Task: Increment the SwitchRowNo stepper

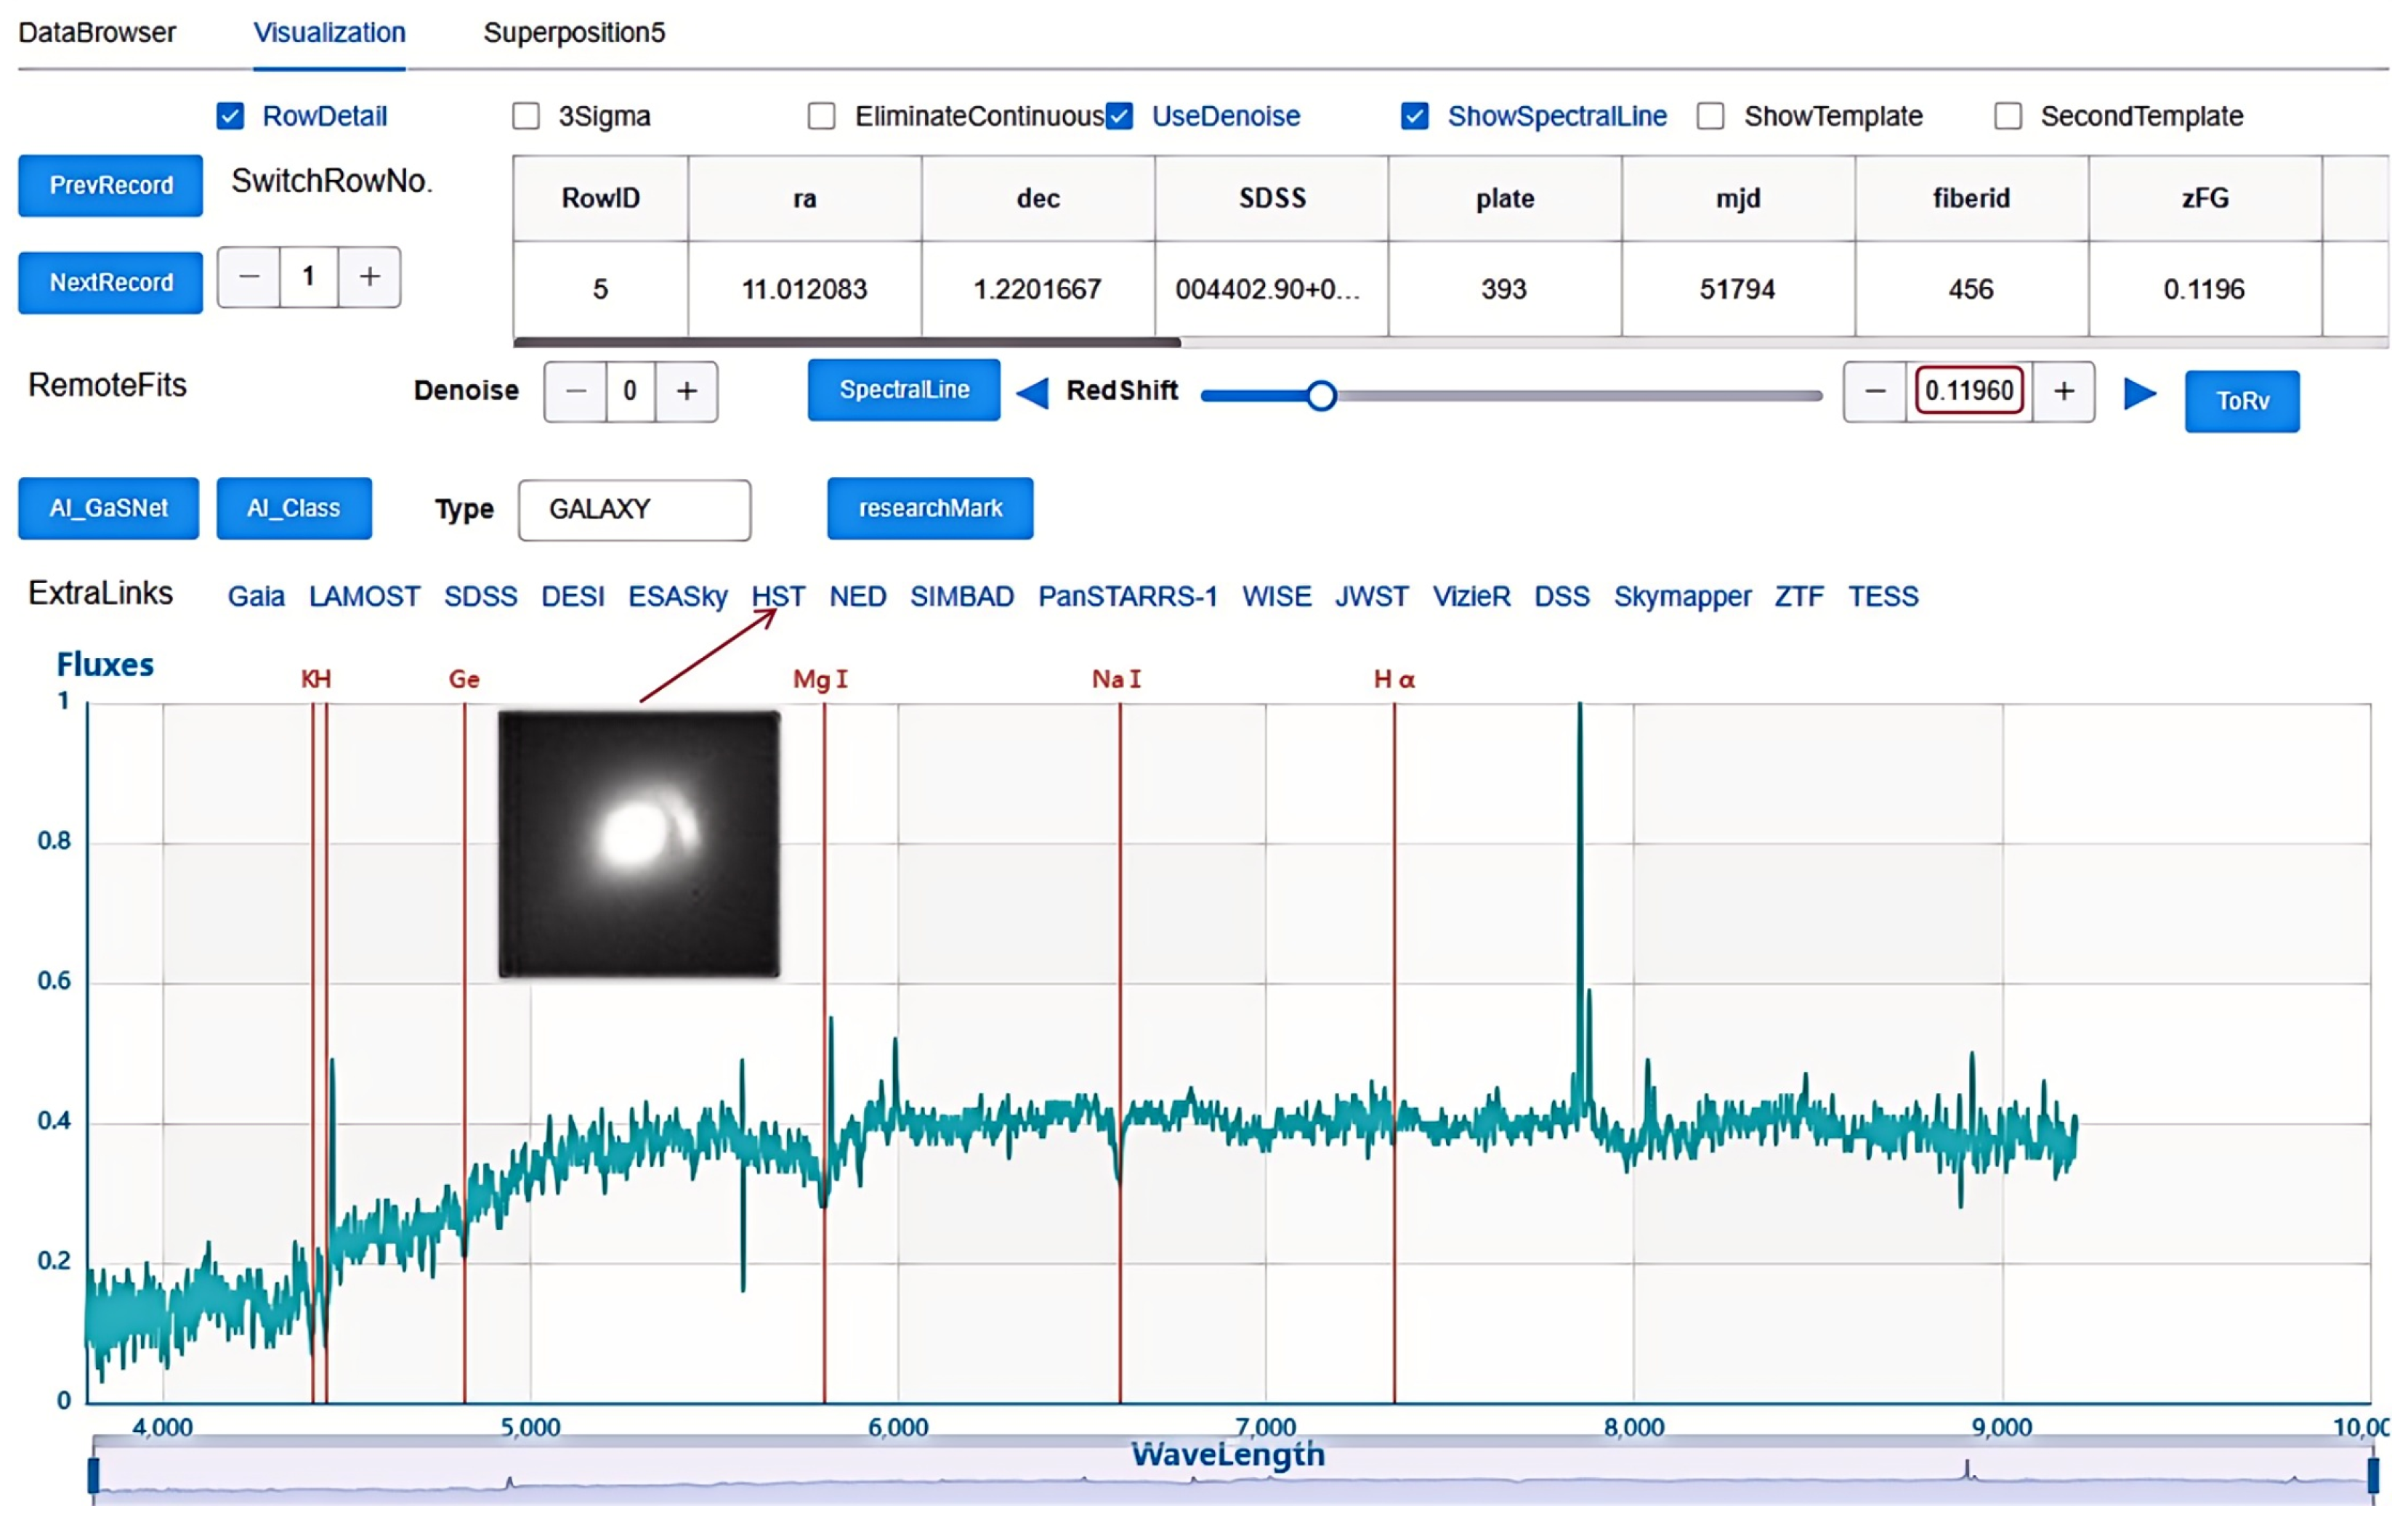Action: click(x=369, y=277)
